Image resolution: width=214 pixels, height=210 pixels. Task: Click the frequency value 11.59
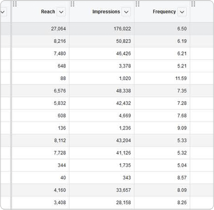181,78
